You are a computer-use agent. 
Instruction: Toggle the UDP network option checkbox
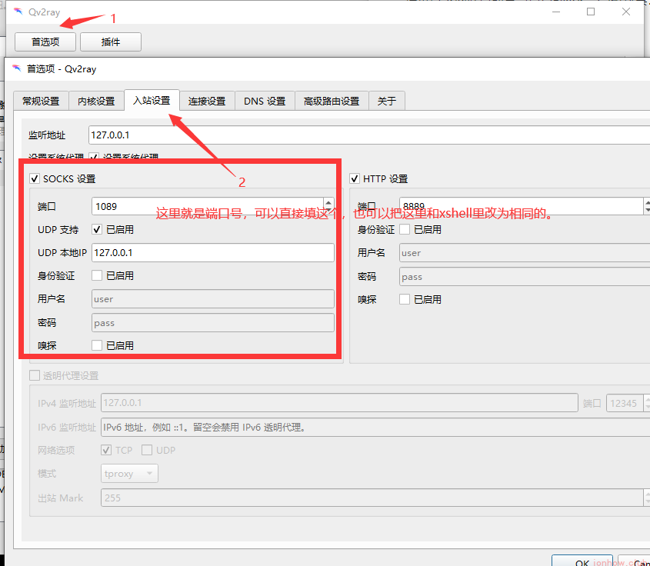click(x=147, y=450)
